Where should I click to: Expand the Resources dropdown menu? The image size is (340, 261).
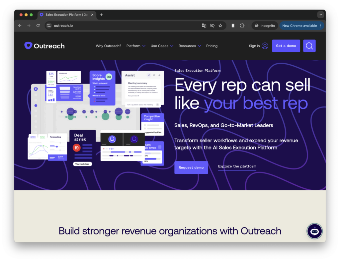tap(190, 46)
